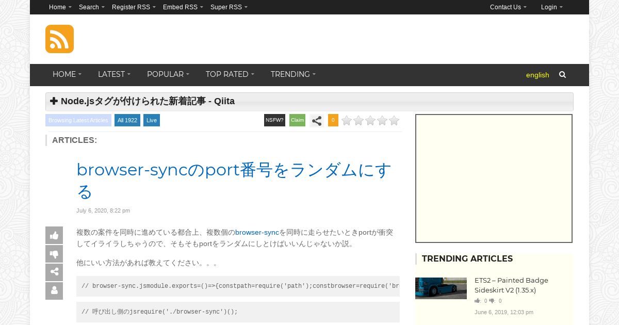619x325 pixels.
Task: Click the orange RSS feed logo
Action: coord(59,39)
